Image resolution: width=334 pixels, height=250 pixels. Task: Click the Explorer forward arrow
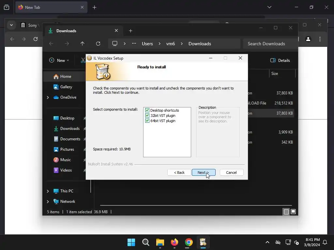67,44
